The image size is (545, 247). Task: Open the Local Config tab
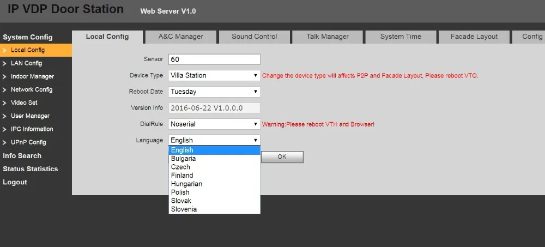[107, 37]
